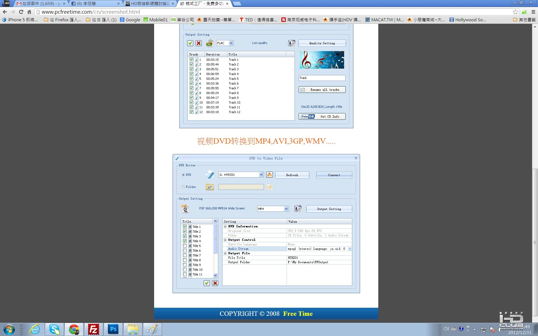Click the browser back arrow
This screenshot has width=538, height=336.
5,12
